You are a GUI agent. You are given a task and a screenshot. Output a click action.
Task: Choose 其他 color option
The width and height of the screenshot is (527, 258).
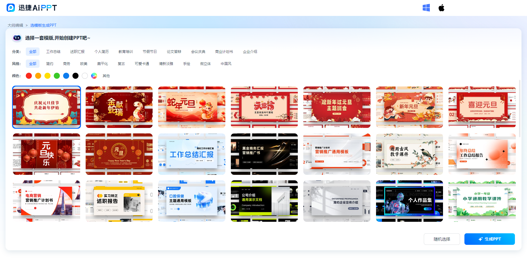[106, 76]
